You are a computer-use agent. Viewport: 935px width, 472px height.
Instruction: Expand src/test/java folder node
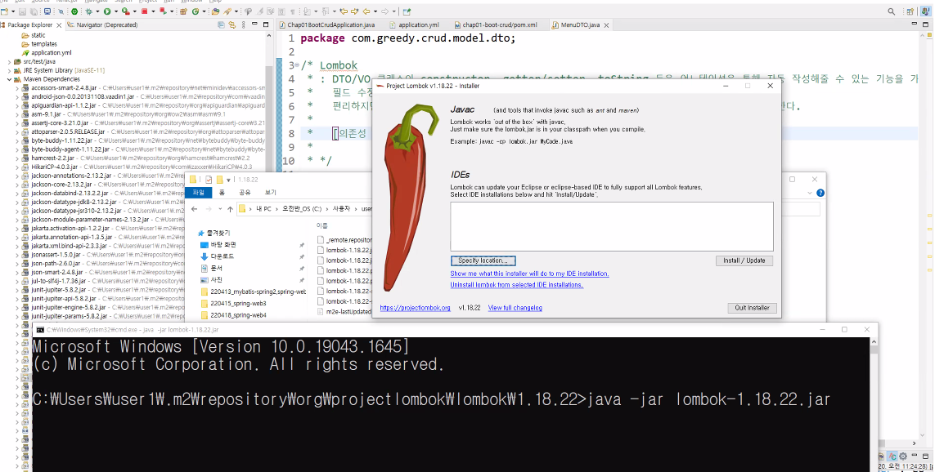point(9,61)
